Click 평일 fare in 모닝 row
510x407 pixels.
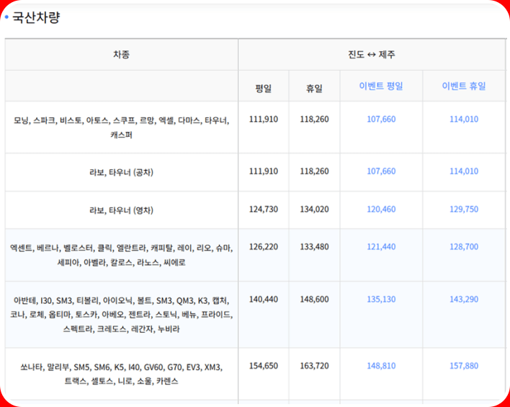click(x=264, y=119)
